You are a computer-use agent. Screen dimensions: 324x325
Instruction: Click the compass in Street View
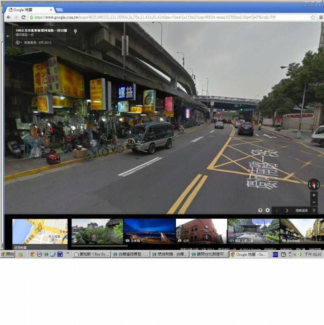(x=314, y=185)
